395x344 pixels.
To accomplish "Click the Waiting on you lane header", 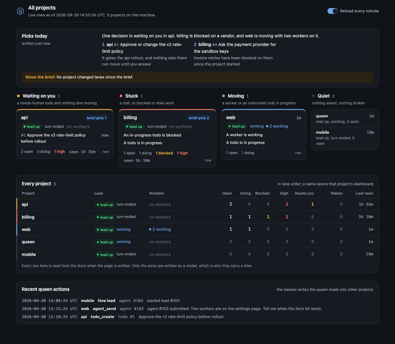I will click(x=39, y=96).
